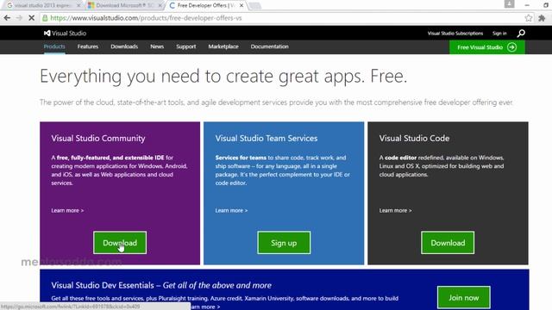Screen dimensions: 552x310
Task: Open the Products menu
Action: [54, 46]
